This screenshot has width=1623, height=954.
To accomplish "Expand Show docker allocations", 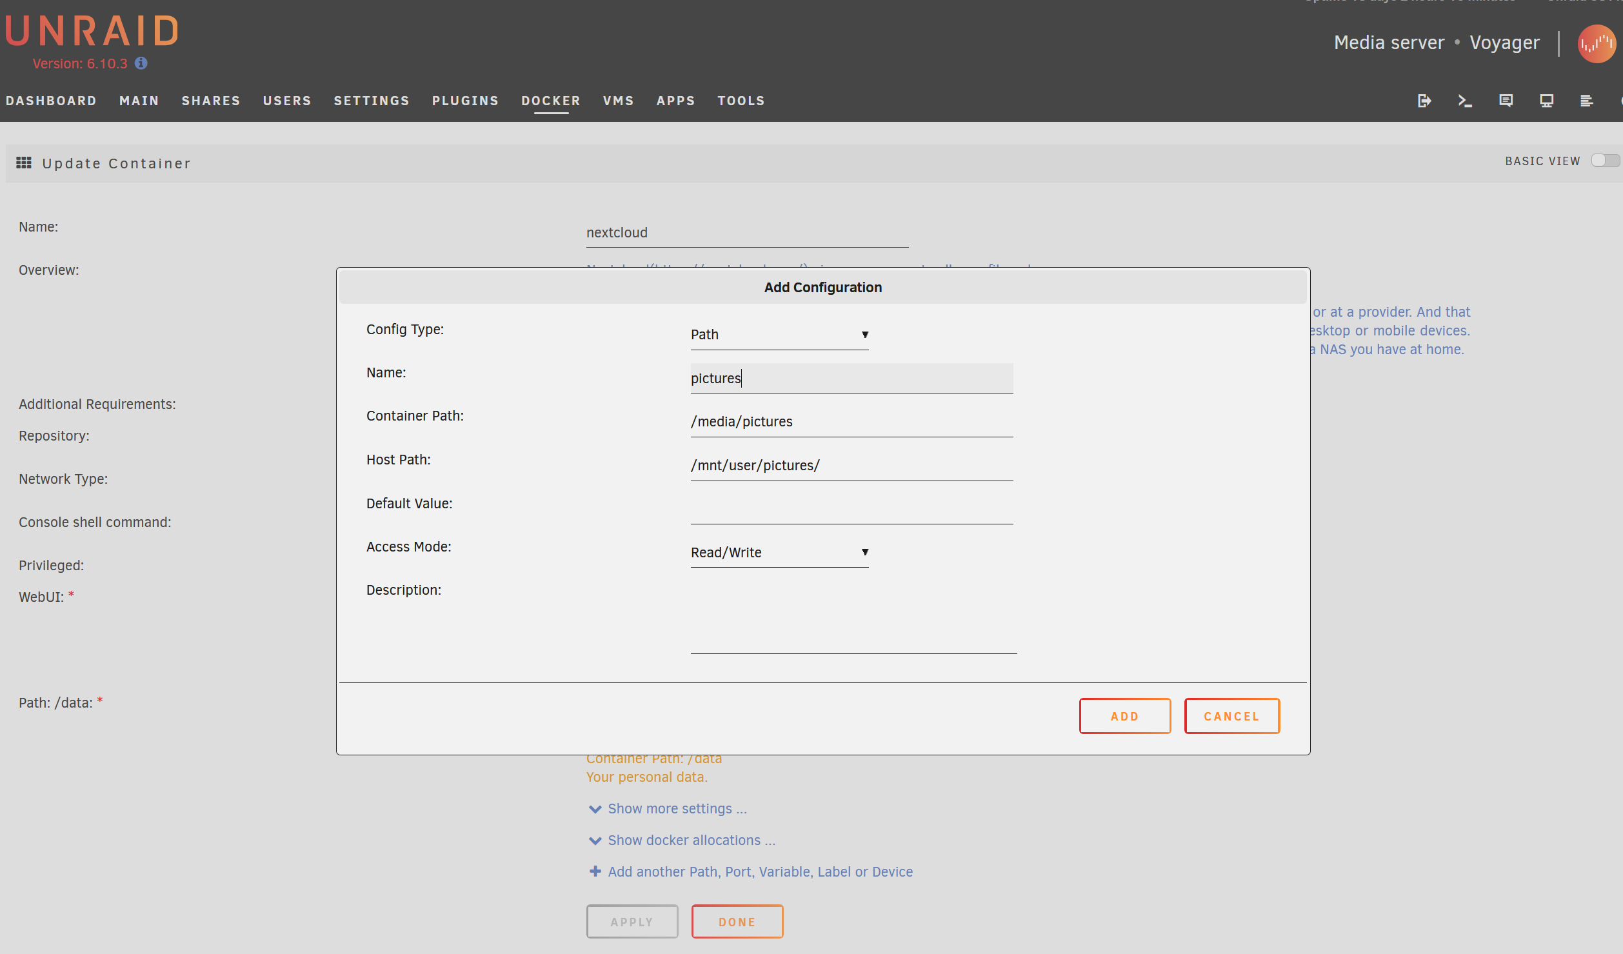I will coord(682,840).
